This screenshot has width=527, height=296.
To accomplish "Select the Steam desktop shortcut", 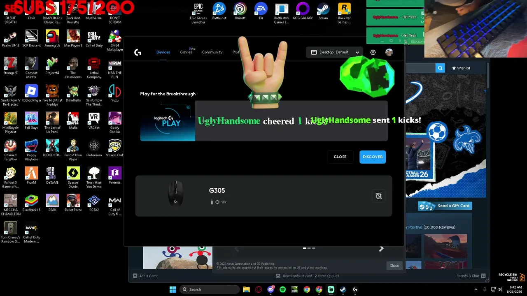I will [x=323, y=11].
